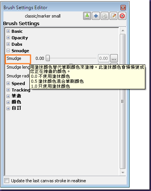
Task: Expand the Basic settings group
Action: click(x=8, y=31)
